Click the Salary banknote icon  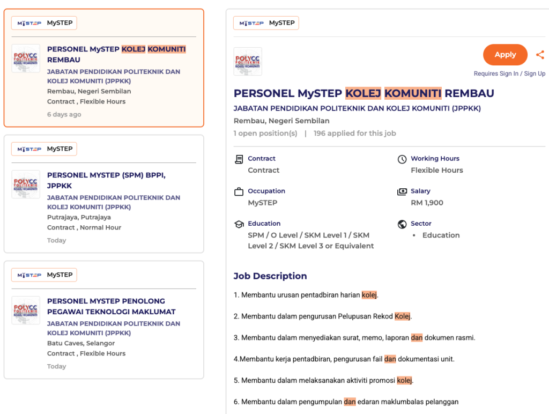pos(402,191)
